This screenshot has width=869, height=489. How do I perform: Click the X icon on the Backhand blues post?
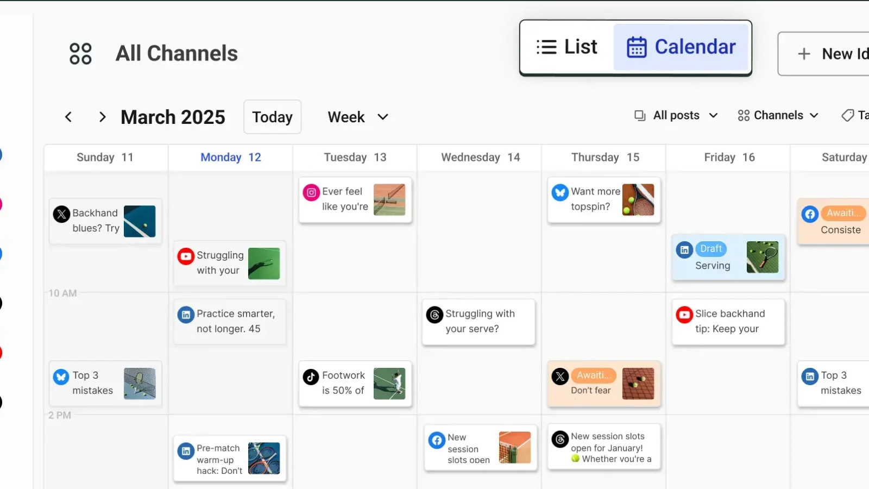pos(61,214)
